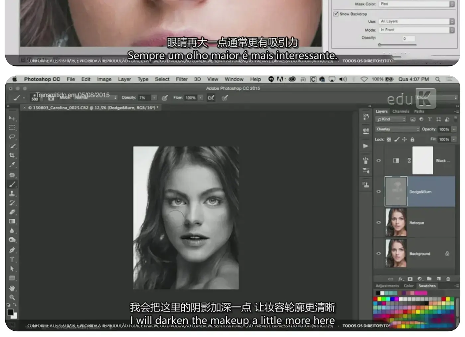Select the Lasso tool
This screenshot has width=465, height=337.
click(x=12, y=137)
